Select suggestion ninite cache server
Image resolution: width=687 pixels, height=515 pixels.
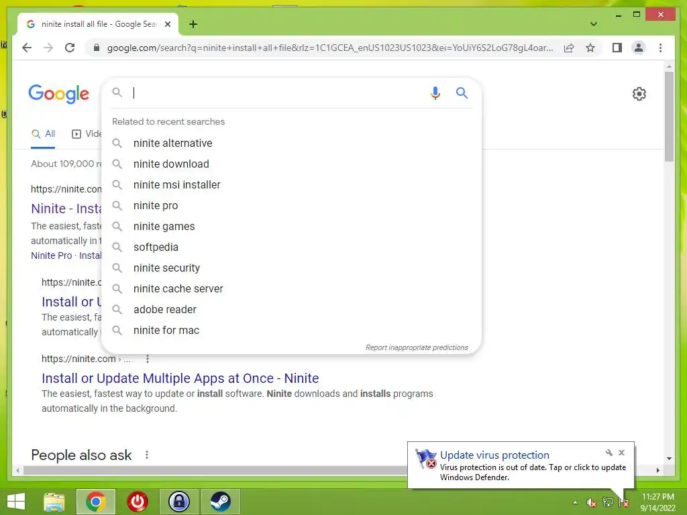tap(291, 288)
